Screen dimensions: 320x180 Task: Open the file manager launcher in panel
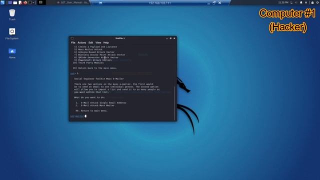15,2
